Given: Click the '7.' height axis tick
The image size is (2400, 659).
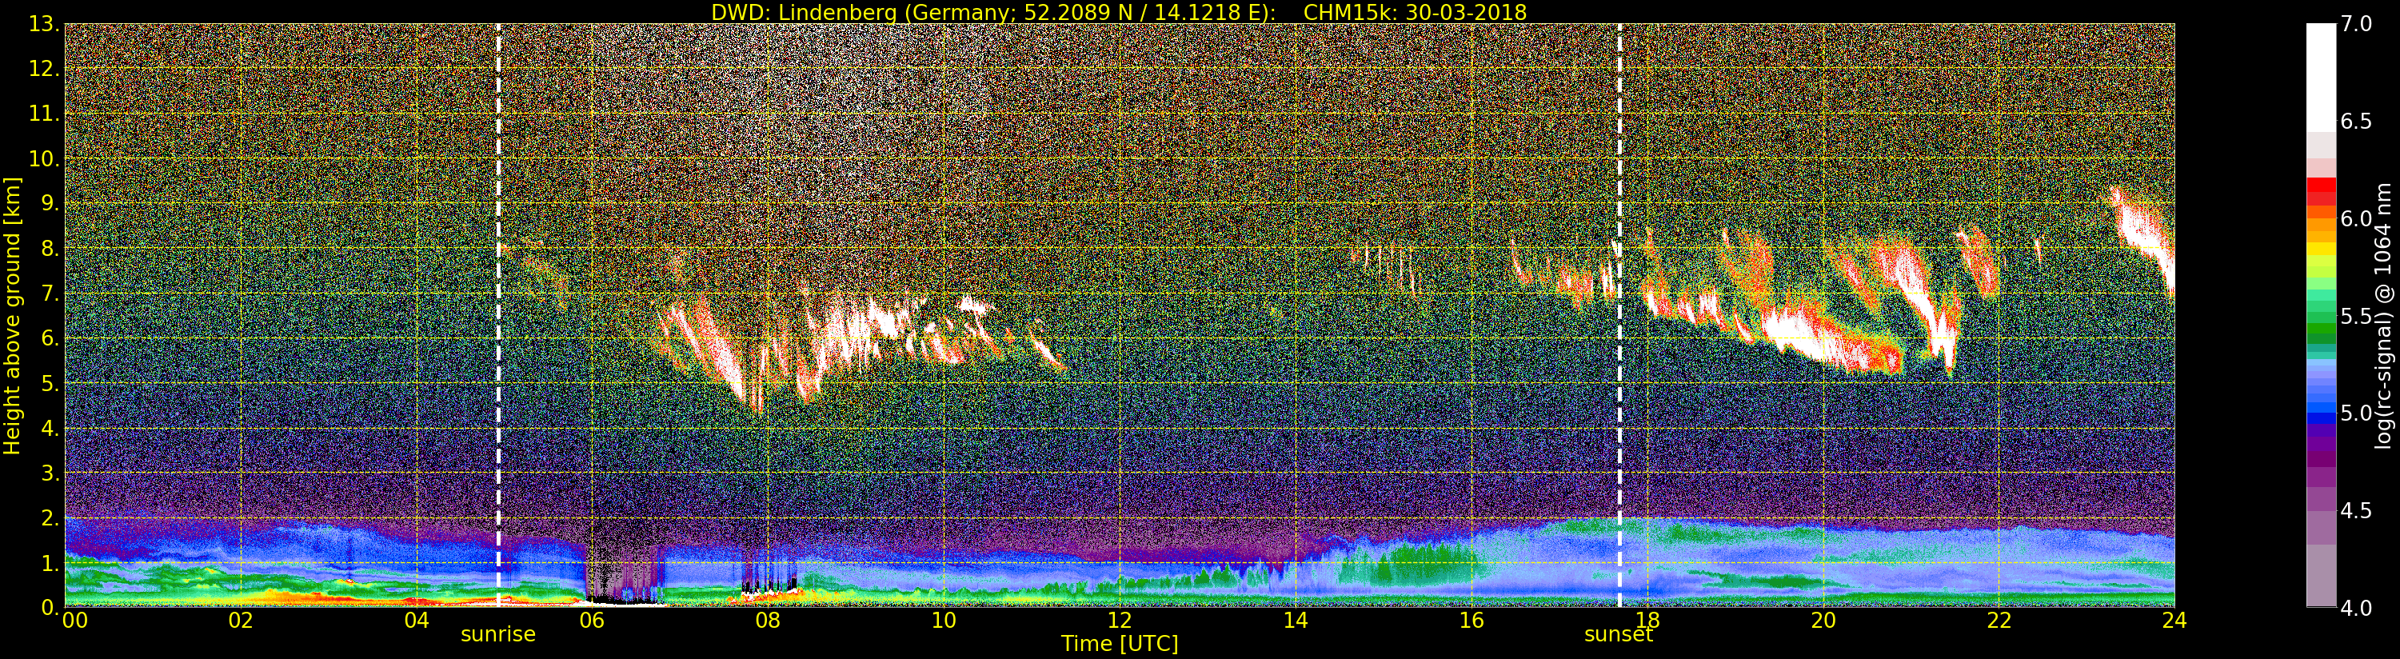Looking at the screenshot, I should [50, 294].
